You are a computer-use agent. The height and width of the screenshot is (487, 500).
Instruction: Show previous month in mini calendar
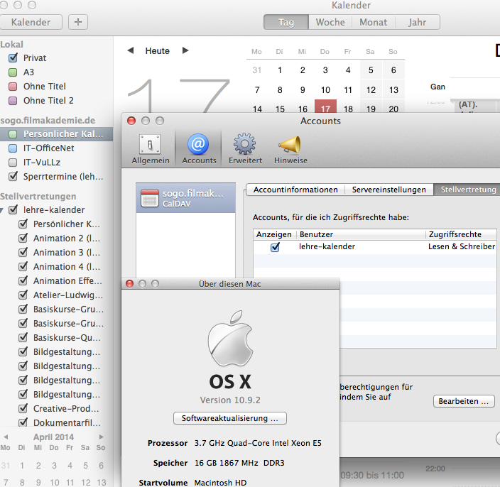tap(6, 437)
